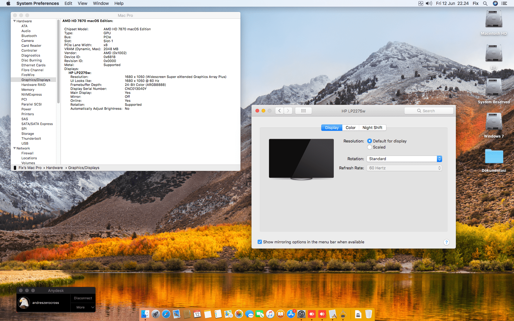
Task: Select the Scaled resolution option
Action: point(370,147)
